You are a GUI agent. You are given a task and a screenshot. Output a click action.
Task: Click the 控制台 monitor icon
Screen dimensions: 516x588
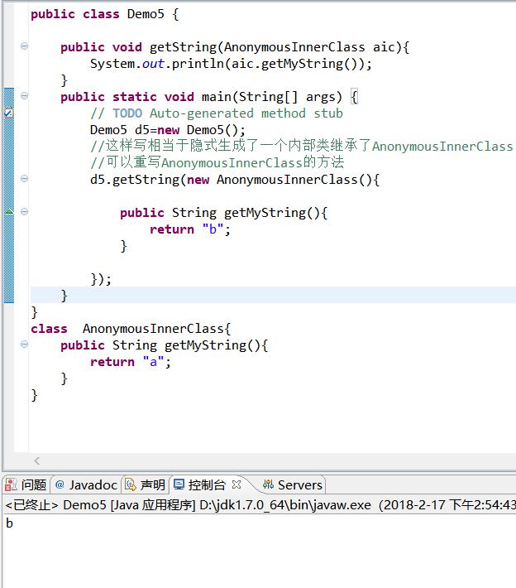click(x=179, y=484)
